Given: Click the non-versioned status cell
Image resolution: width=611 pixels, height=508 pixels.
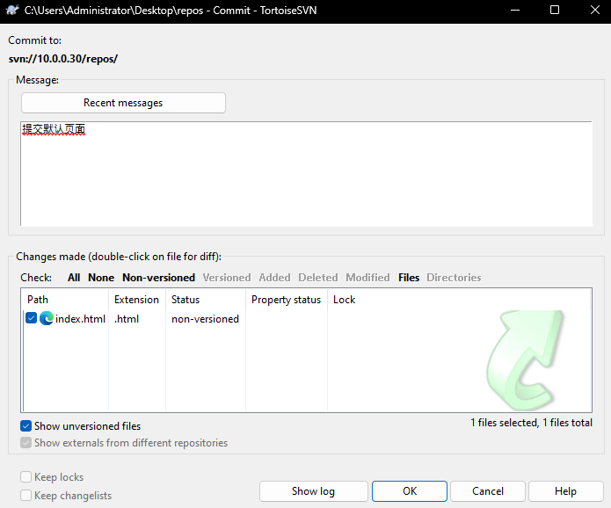Looking at the screenshot, I should click(x=205, y=319).
